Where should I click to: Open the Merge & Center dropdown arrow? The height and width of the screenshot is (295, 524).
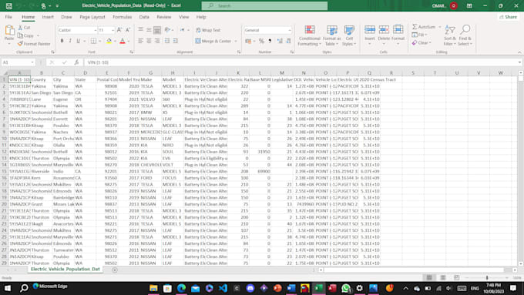236,41
